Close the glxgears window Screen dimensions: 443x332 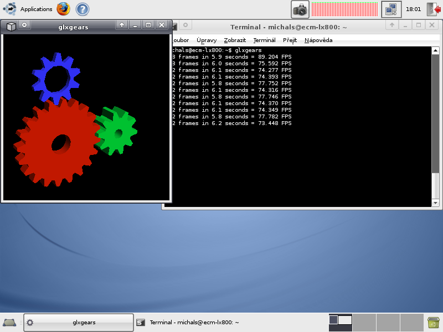[162, 25]
